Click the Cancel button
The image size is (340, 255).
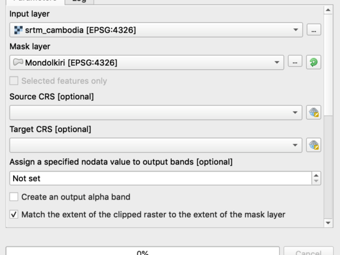[309, 251]
